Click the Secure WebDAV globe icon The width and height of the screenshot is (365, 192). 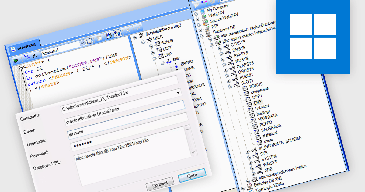point(205,22)
